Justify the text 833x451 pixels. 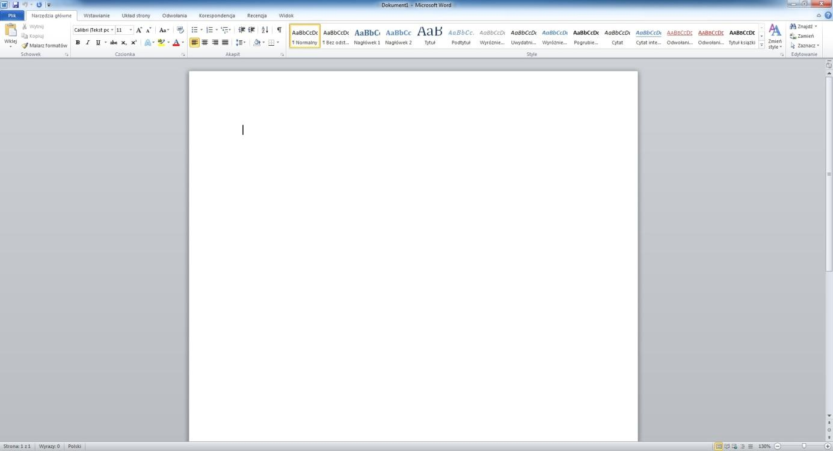tap(225, 43)
